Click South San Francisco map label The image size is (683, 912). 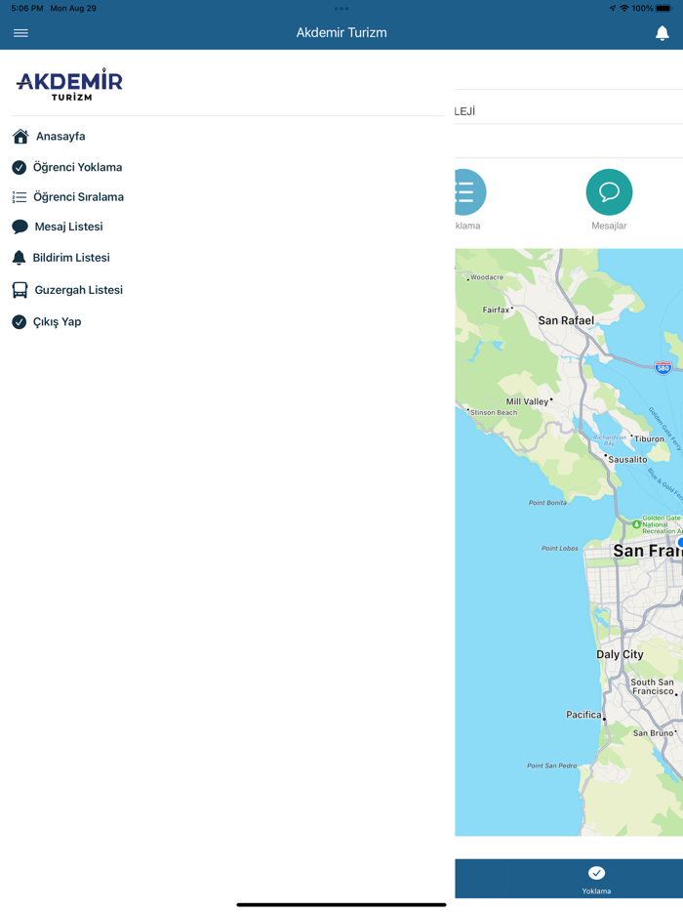pos(652,686)
